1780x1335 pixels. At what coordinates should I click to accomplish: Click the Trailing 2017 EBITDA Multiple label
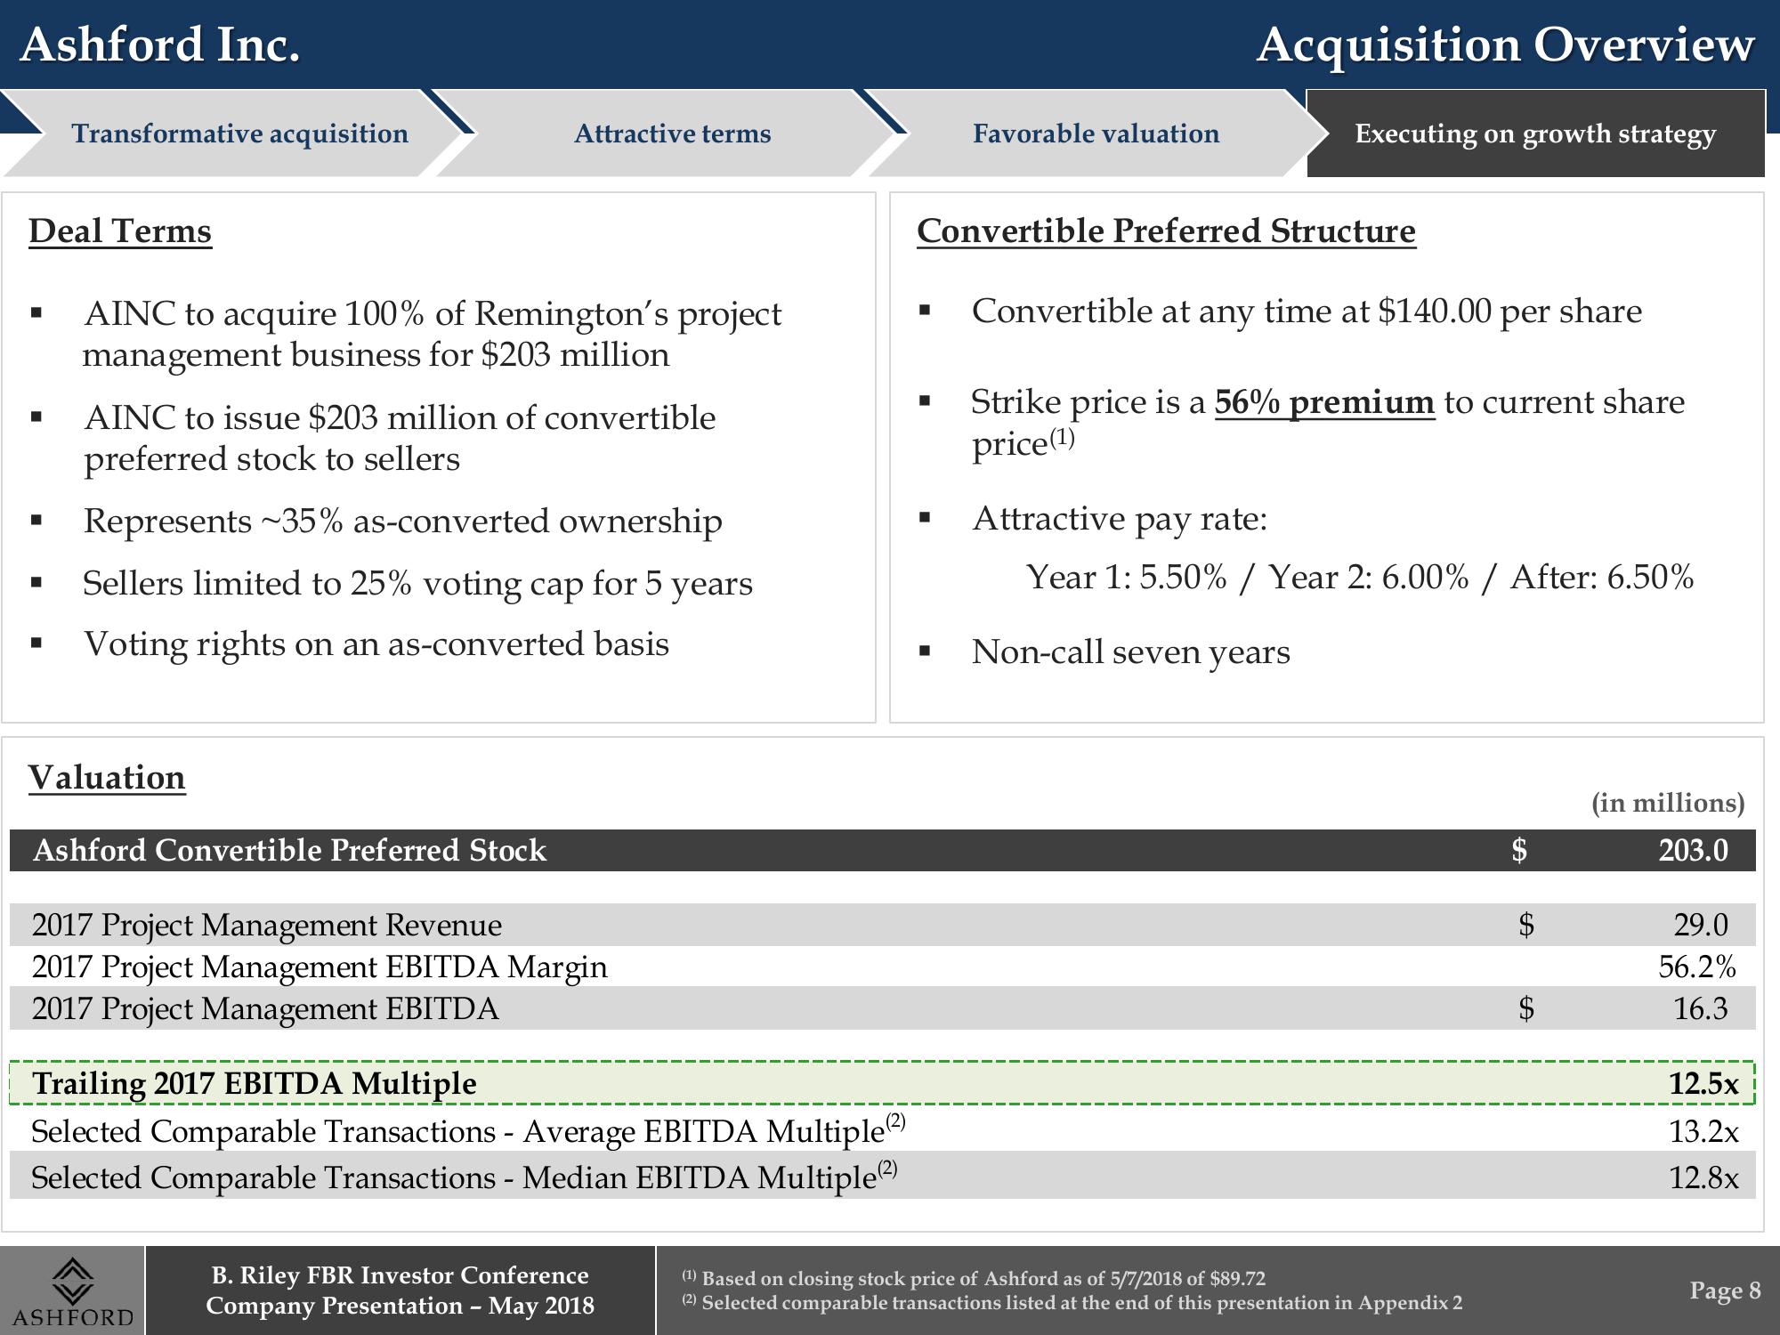(x=255, y=1084)
